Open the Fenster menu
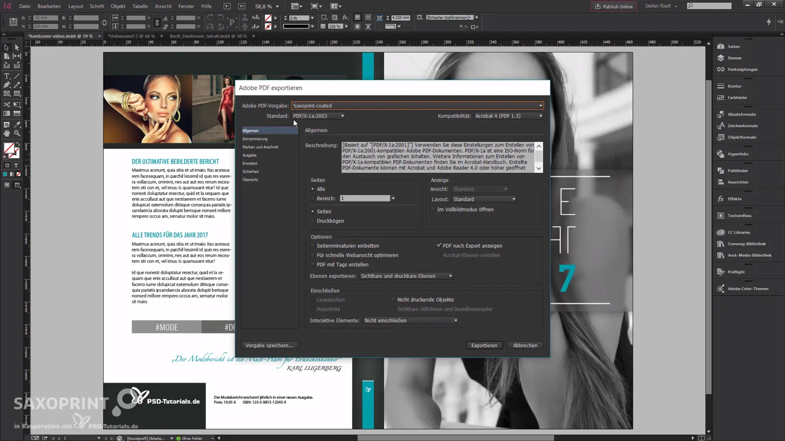The height and width of the screenshot is (441, 785). (x=186, y=6)
